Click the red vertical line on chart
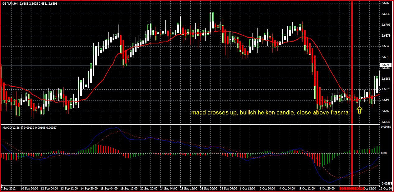The height and width of the screenshot is (192, 394). 352,93
